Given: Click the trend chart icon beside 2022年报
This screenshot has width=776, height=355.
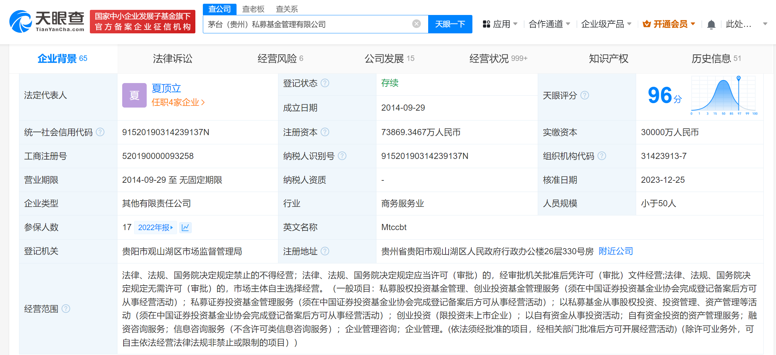Looking at the screenshot, I should click(185, 227).
